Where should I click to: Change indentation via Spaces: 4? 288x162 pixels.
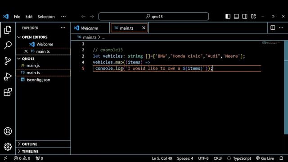pyautogui.click(x=185, y=158)
